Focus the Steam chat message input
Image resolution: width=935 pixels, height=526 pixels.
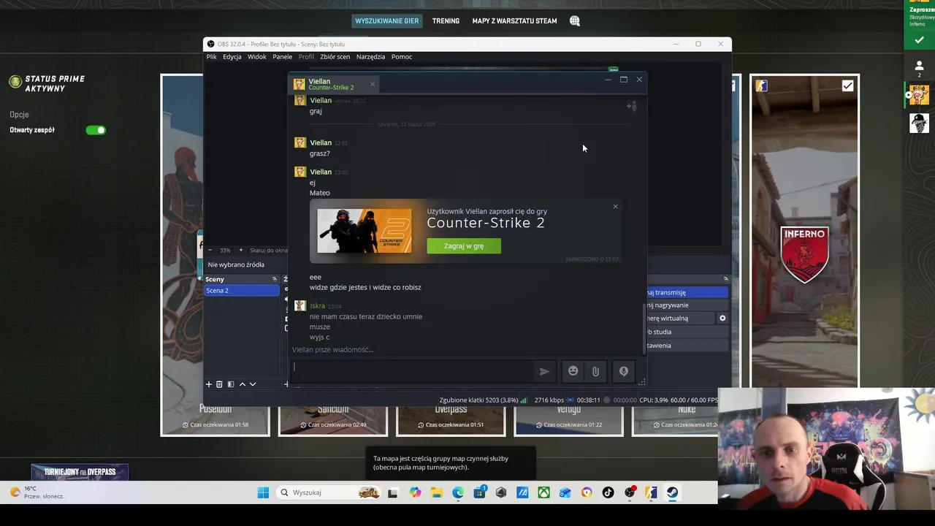point(413,371)
